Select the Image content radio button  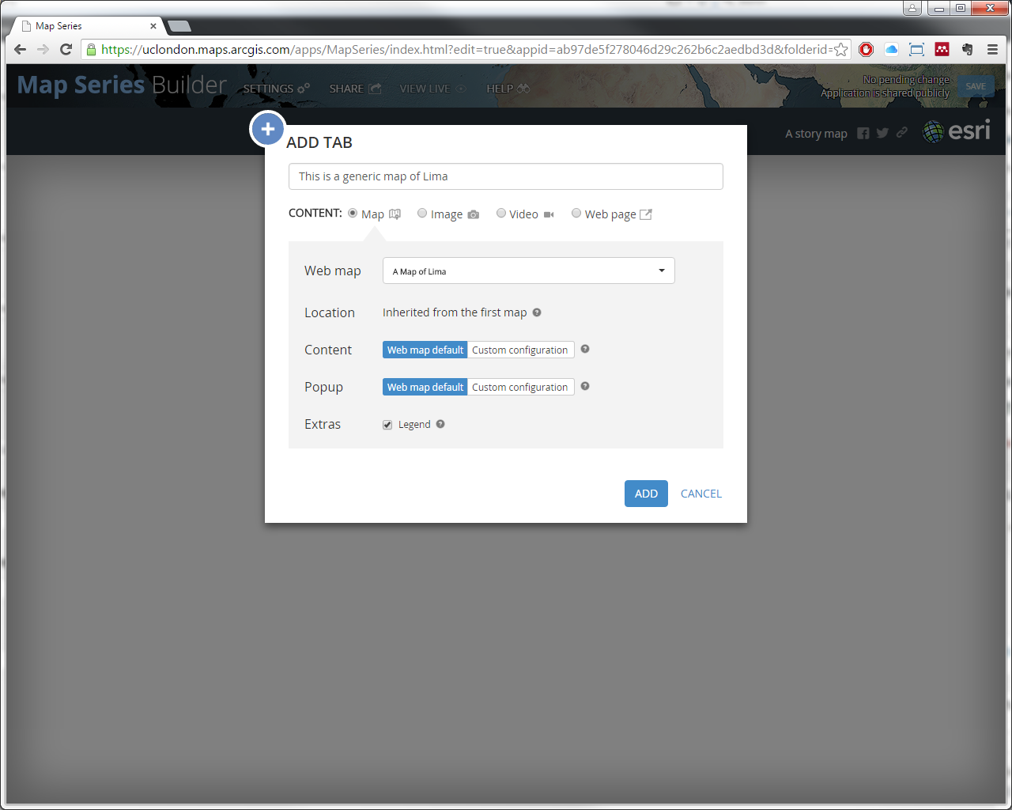(422, 214)
